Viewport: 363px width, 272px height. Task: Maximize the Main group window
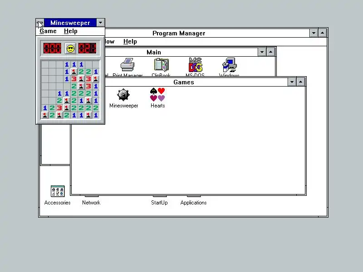point(270,52)
